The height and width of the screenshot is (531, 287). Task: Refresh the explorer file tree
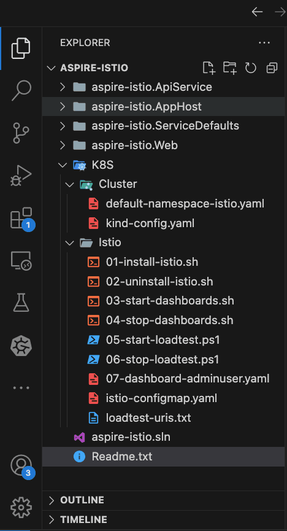tap(250, 68)
